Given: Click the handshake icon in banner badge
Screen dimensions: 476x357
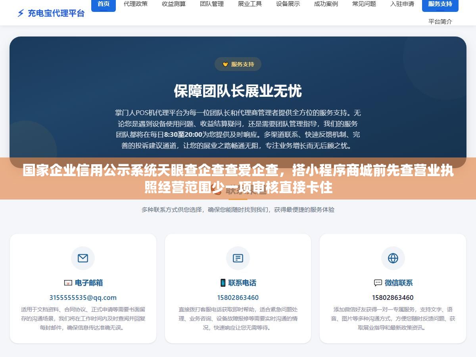Looking at the screenshot, I should tap(225, 64).
